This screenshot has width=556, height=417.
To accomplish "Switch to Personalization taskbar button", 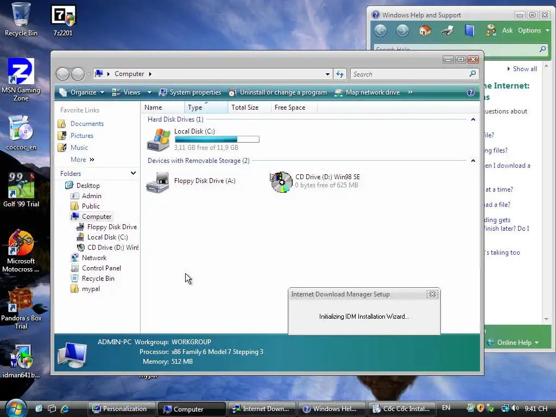I will click(121, 409).
